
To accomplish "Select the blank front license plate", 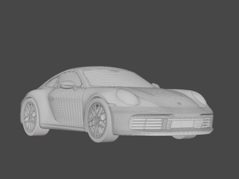I will point(182,124).
